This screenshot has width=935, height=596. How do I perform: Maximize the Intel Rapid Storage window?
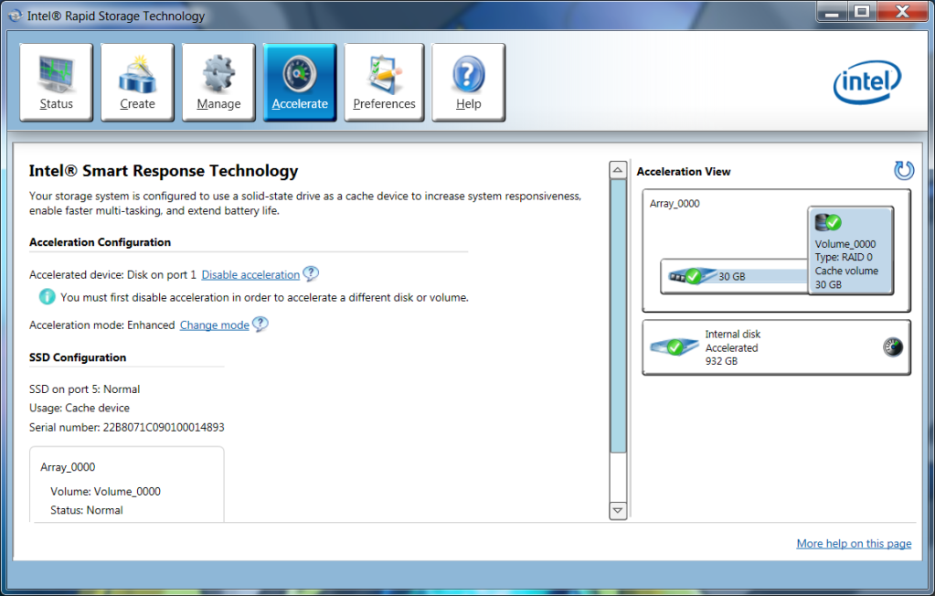pos(862,11)
